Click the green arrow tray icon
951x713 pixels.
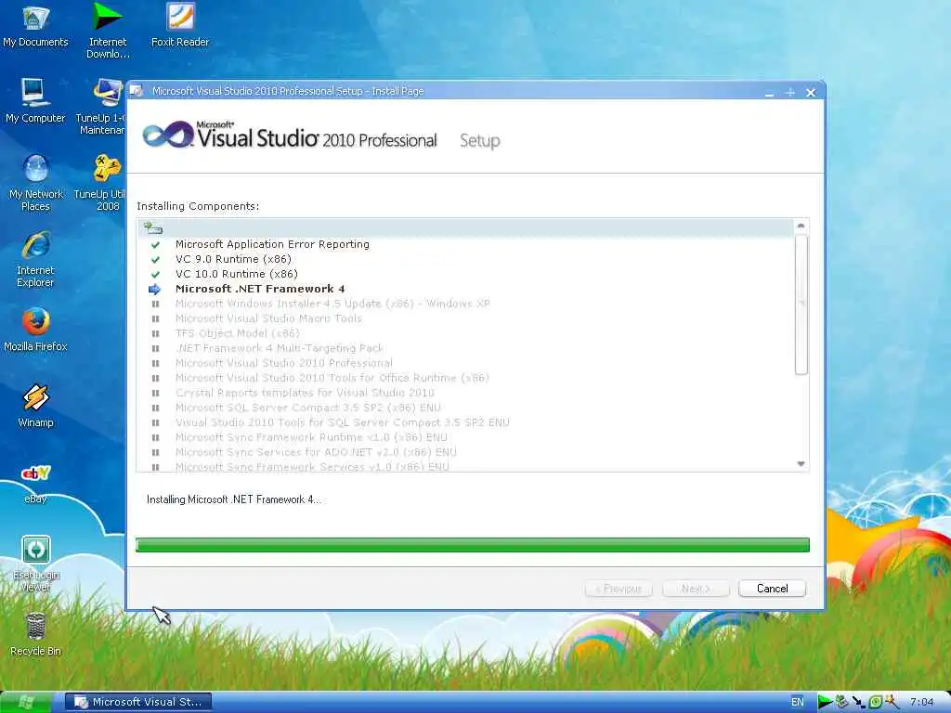825,702
